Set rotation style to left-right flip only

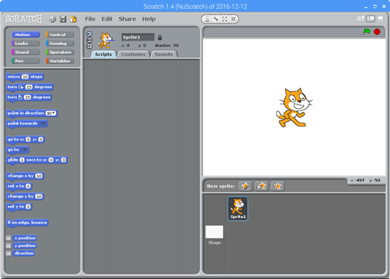[90, 40]
